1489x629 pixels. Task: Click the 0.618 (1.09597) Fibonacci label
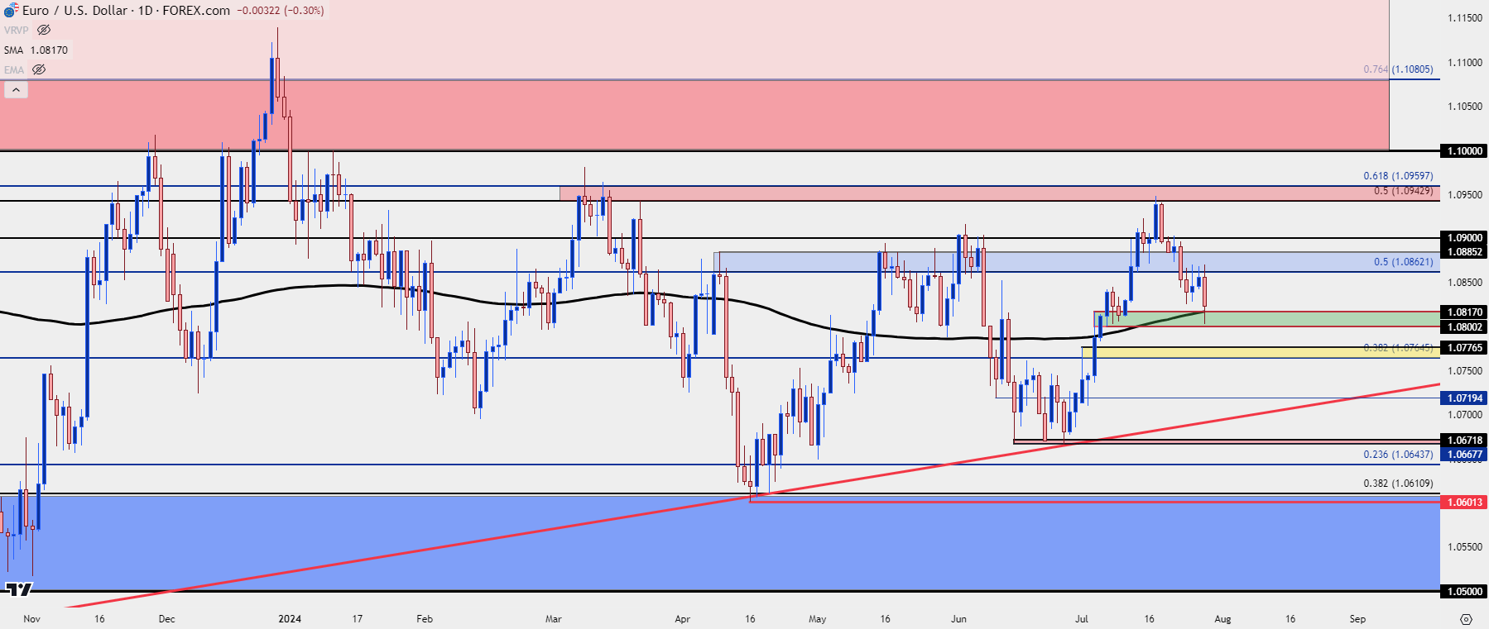pyautogui.click(x=1398, y=176)
